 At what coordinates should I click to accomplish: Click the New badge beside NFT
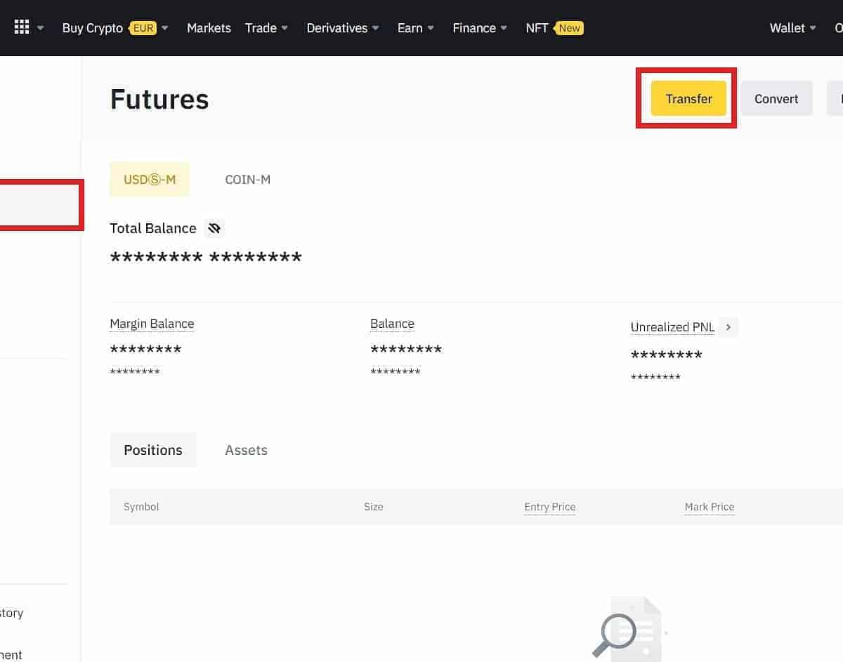(x=569, y=28)
